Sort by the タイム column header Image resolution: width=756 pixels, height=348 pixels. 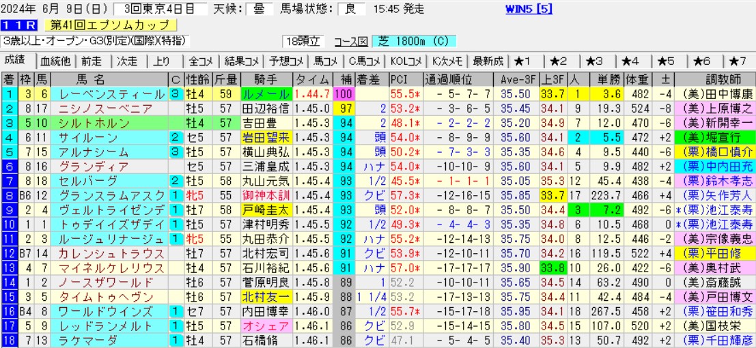click(x=313, y=78)
